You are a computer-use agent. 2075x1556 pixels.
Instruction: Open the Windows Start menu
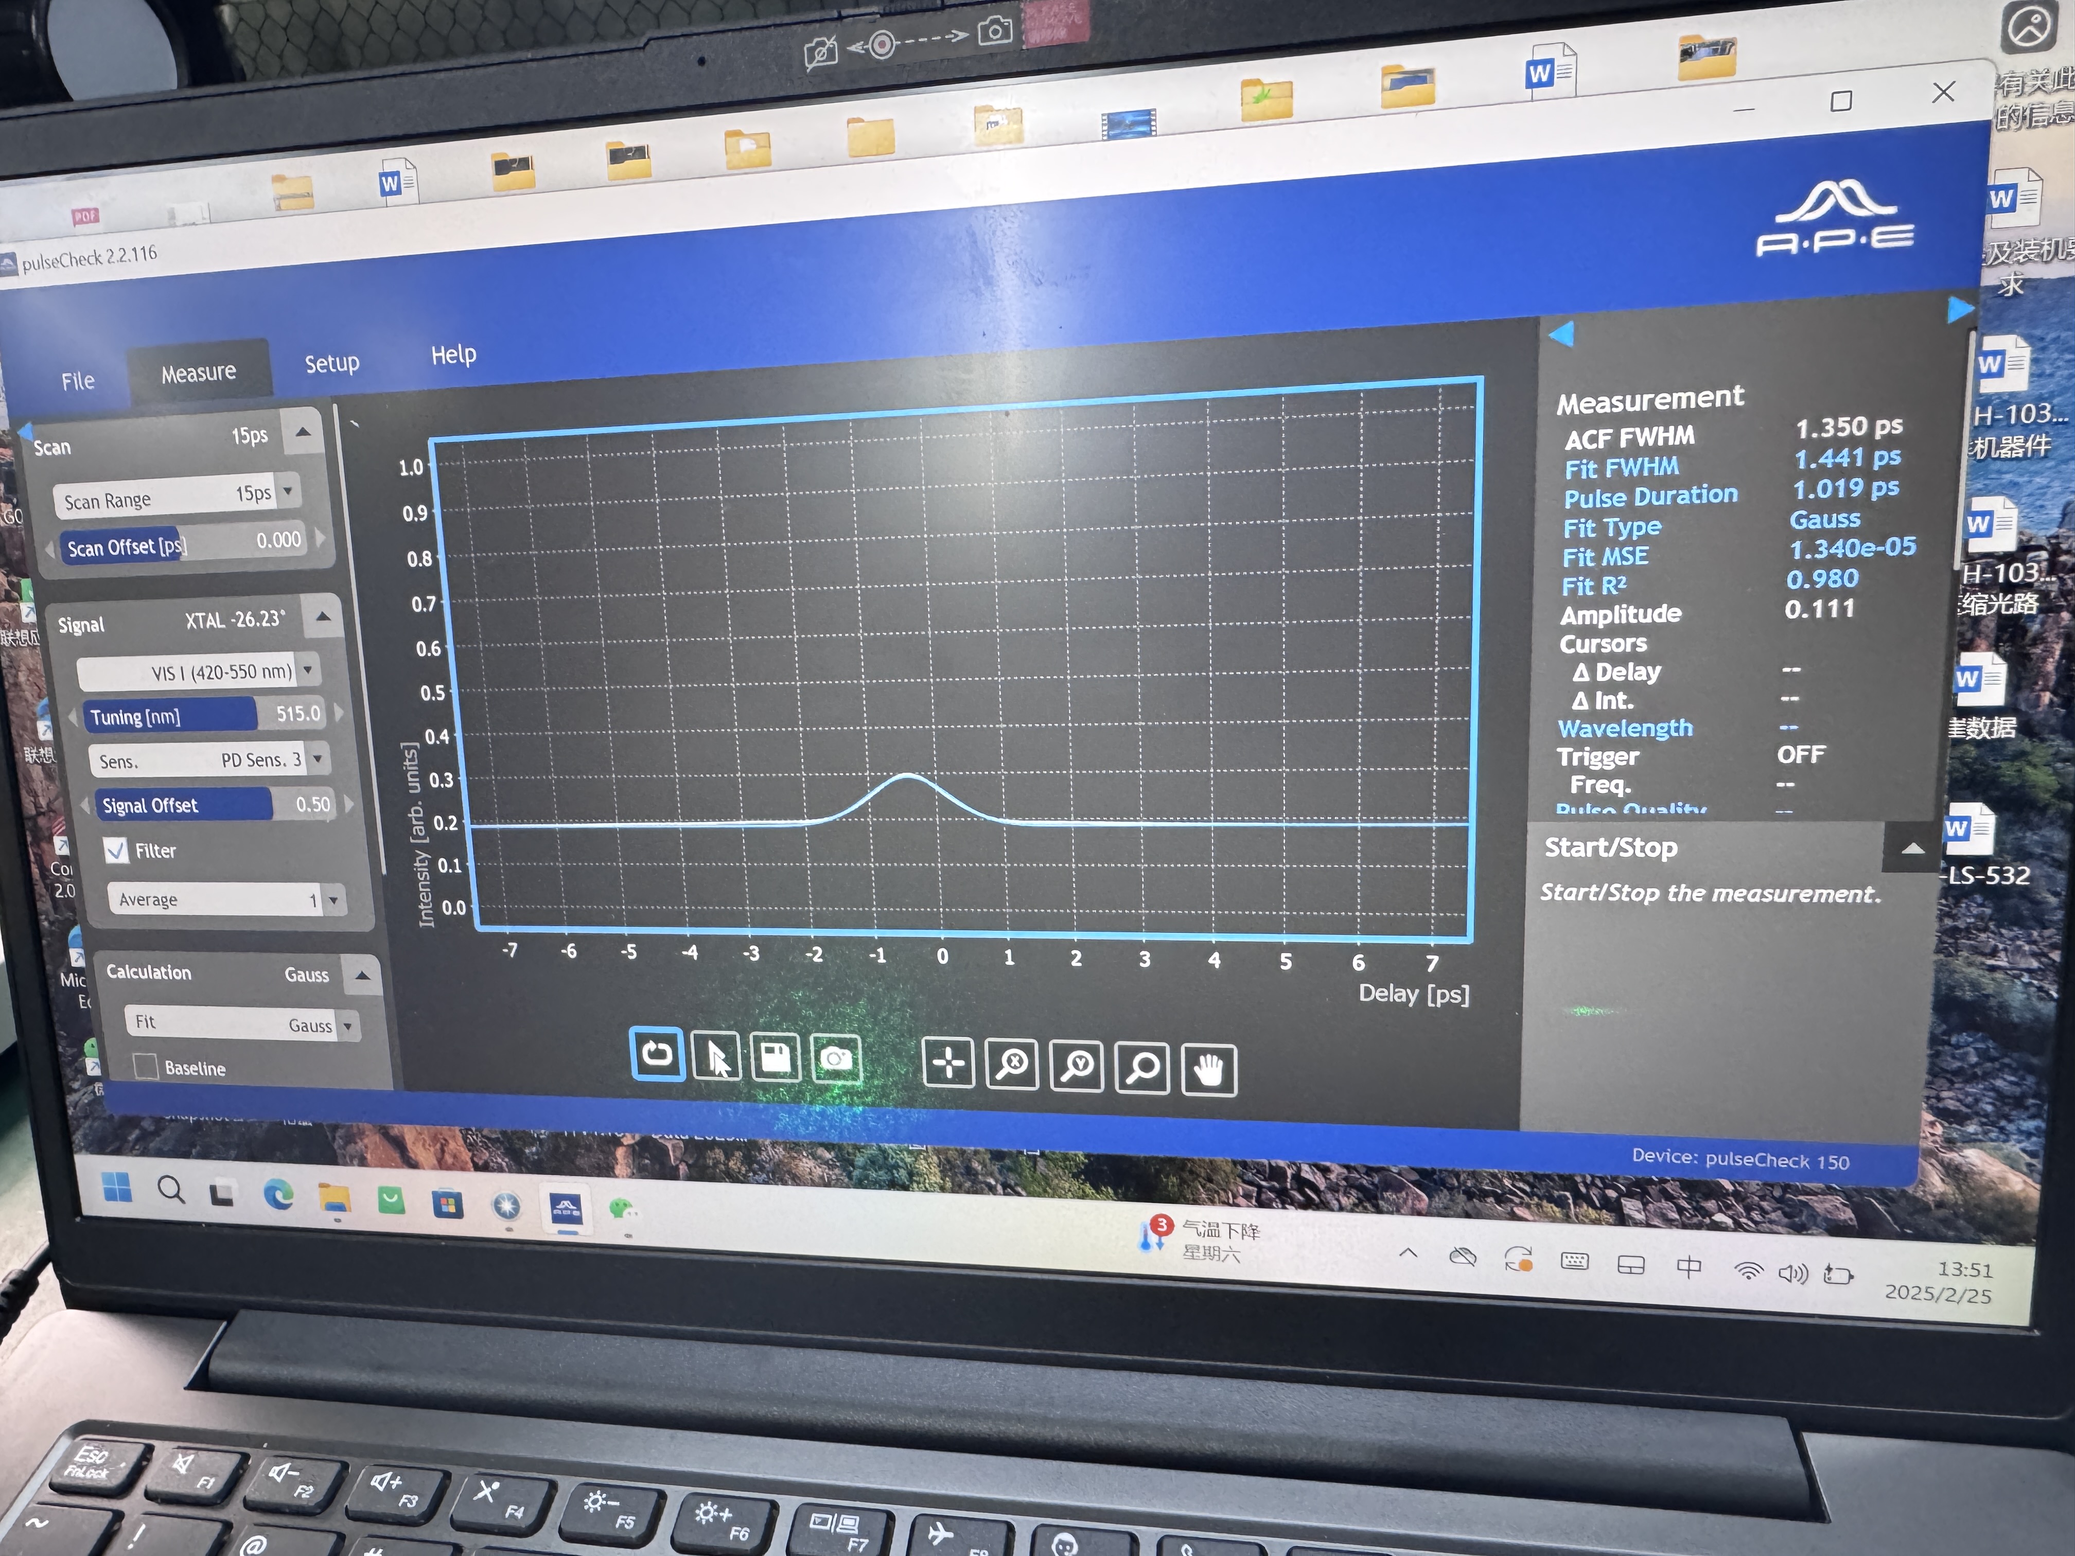(x=117, y=1188)
